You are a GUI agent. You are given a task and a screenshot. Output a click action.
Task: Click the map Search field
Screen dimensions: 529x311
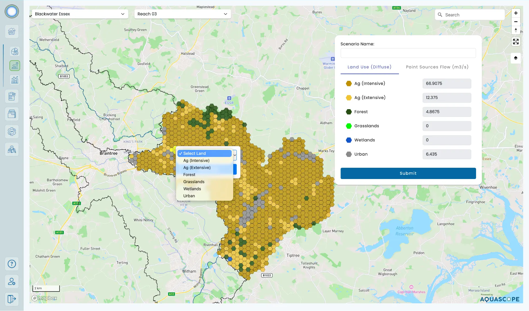(470, 15)
